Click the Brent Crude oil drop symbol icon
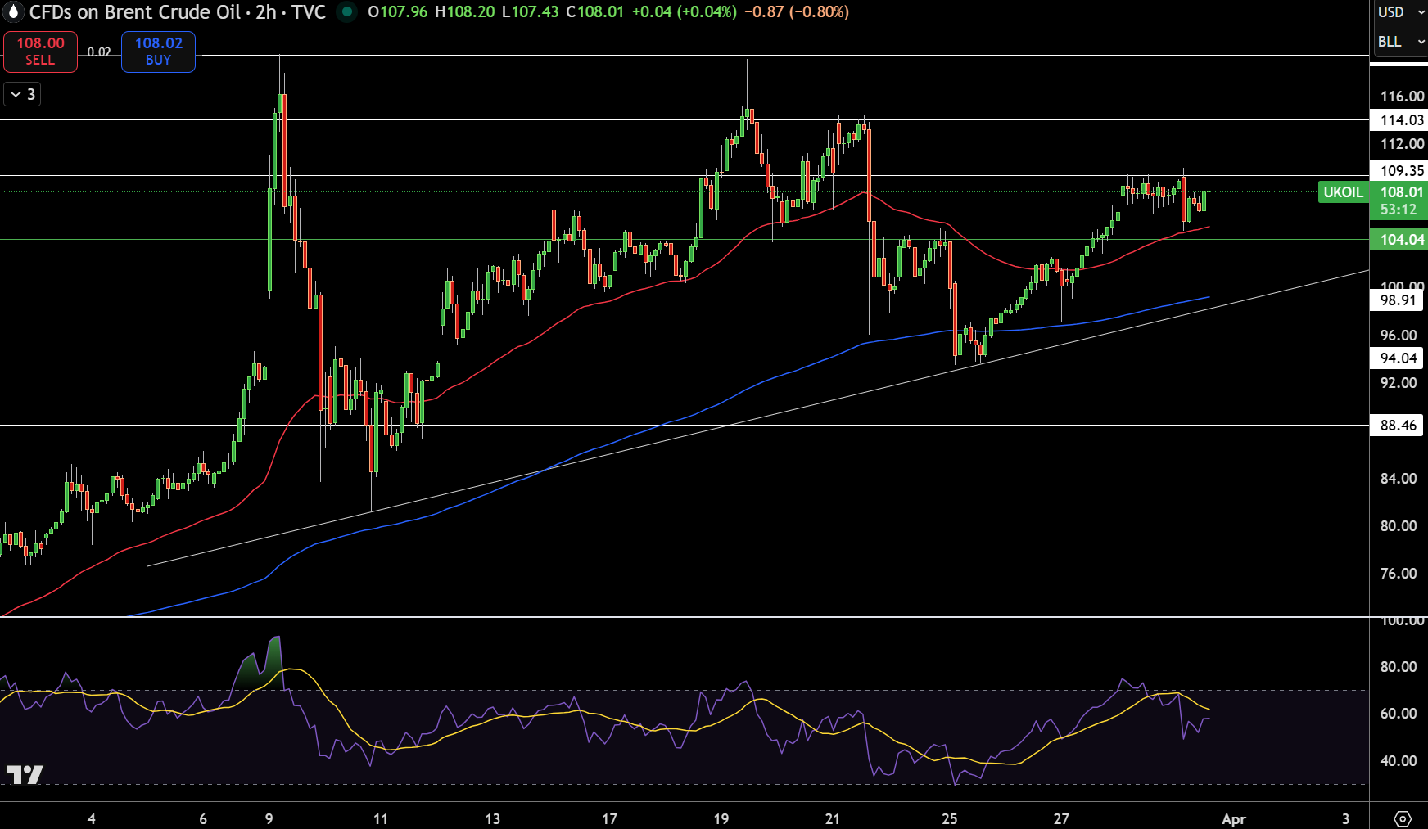The width and height of the screenshot is (1428, 829). (13, 12)
